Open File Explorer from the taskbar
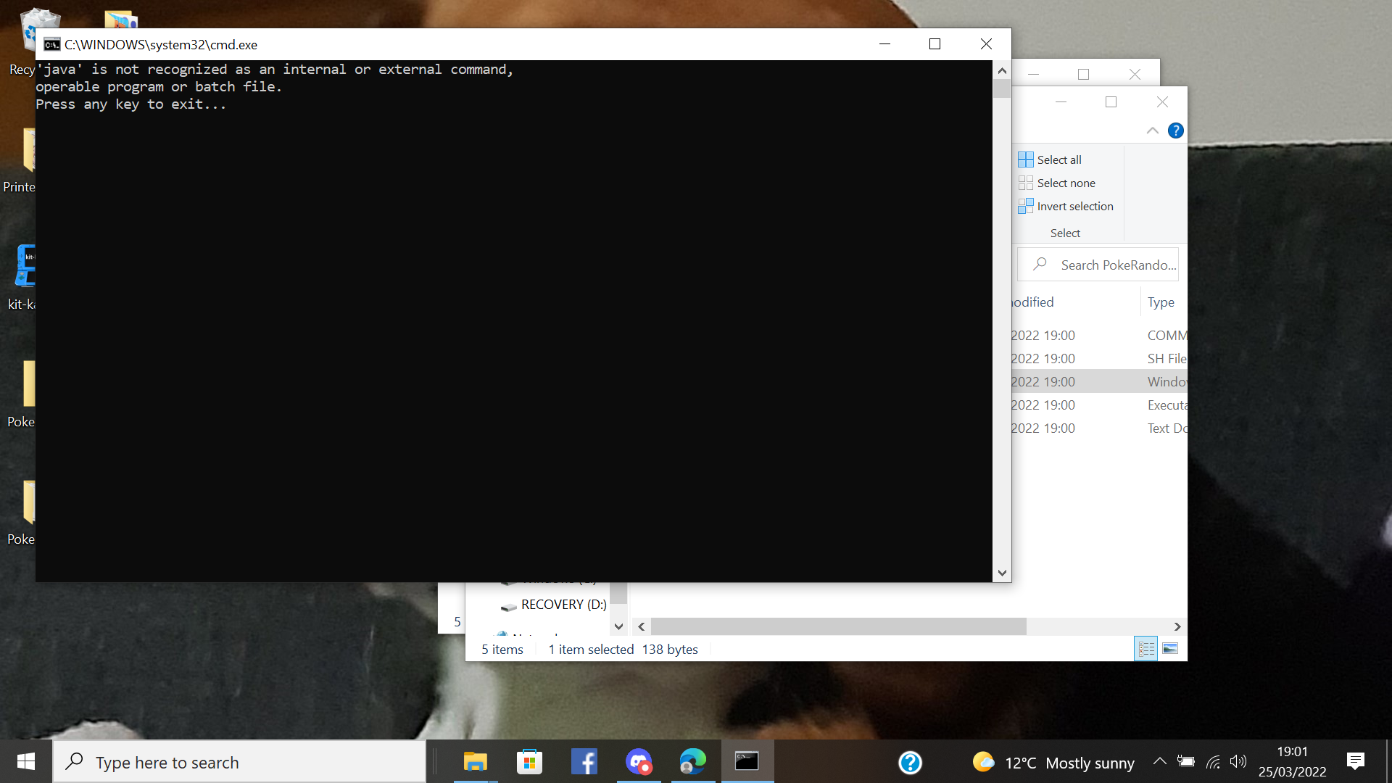1392x783 pixels. point(476,762)
